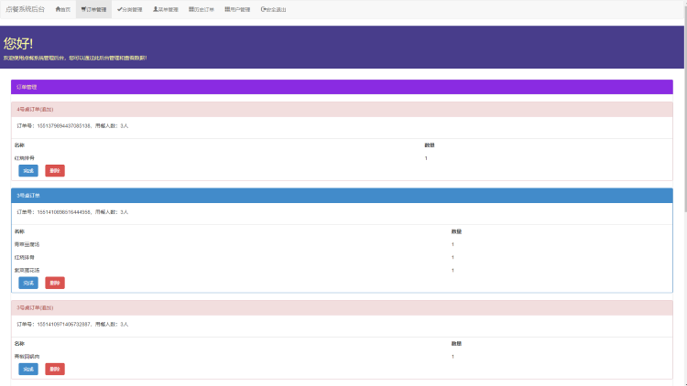Go to 首页 home icon link

click(x=62, y=9)
